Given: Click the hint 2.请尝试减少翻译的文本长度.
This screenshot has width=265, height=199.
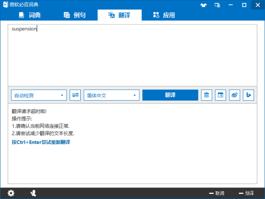Looking at the screenshot, I should pos(43,134).
